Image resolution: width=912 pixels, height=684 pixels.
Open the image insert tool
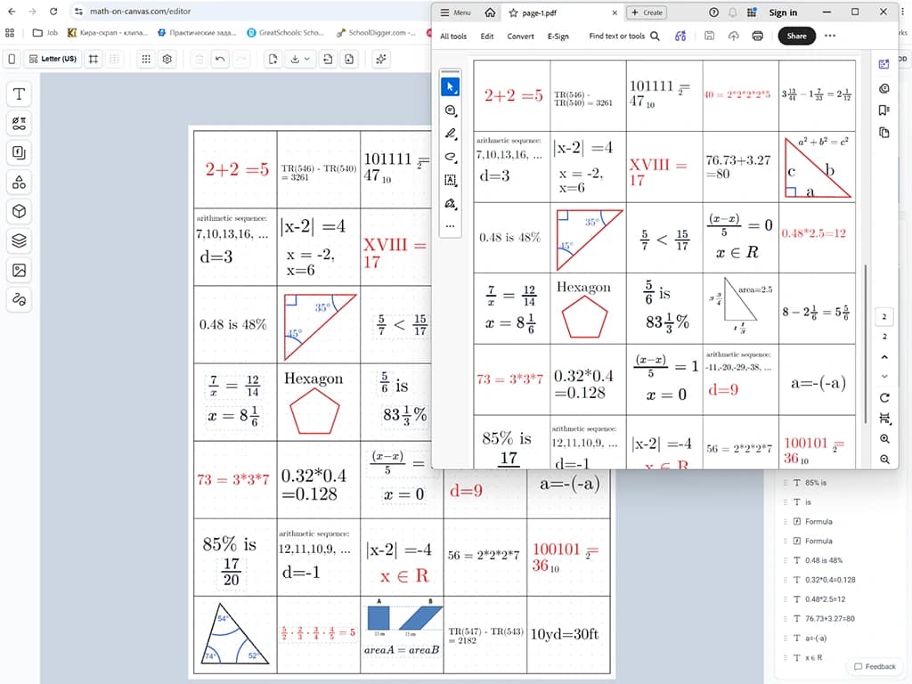(20, 270)
